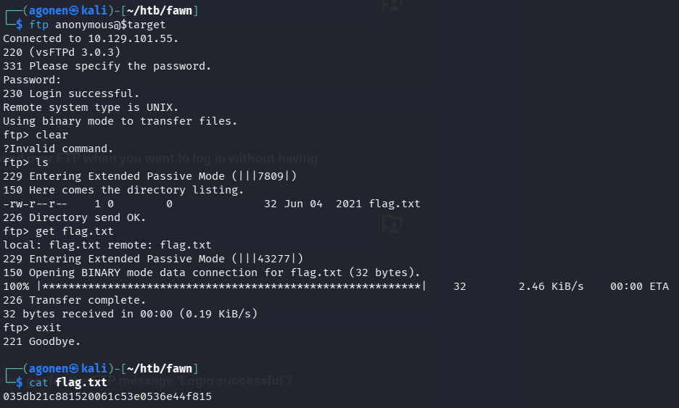The width and height of the screenshot is (679, 408).
Task: Click the 'ftp> ls' command line
Action: [x=26, y=162]
